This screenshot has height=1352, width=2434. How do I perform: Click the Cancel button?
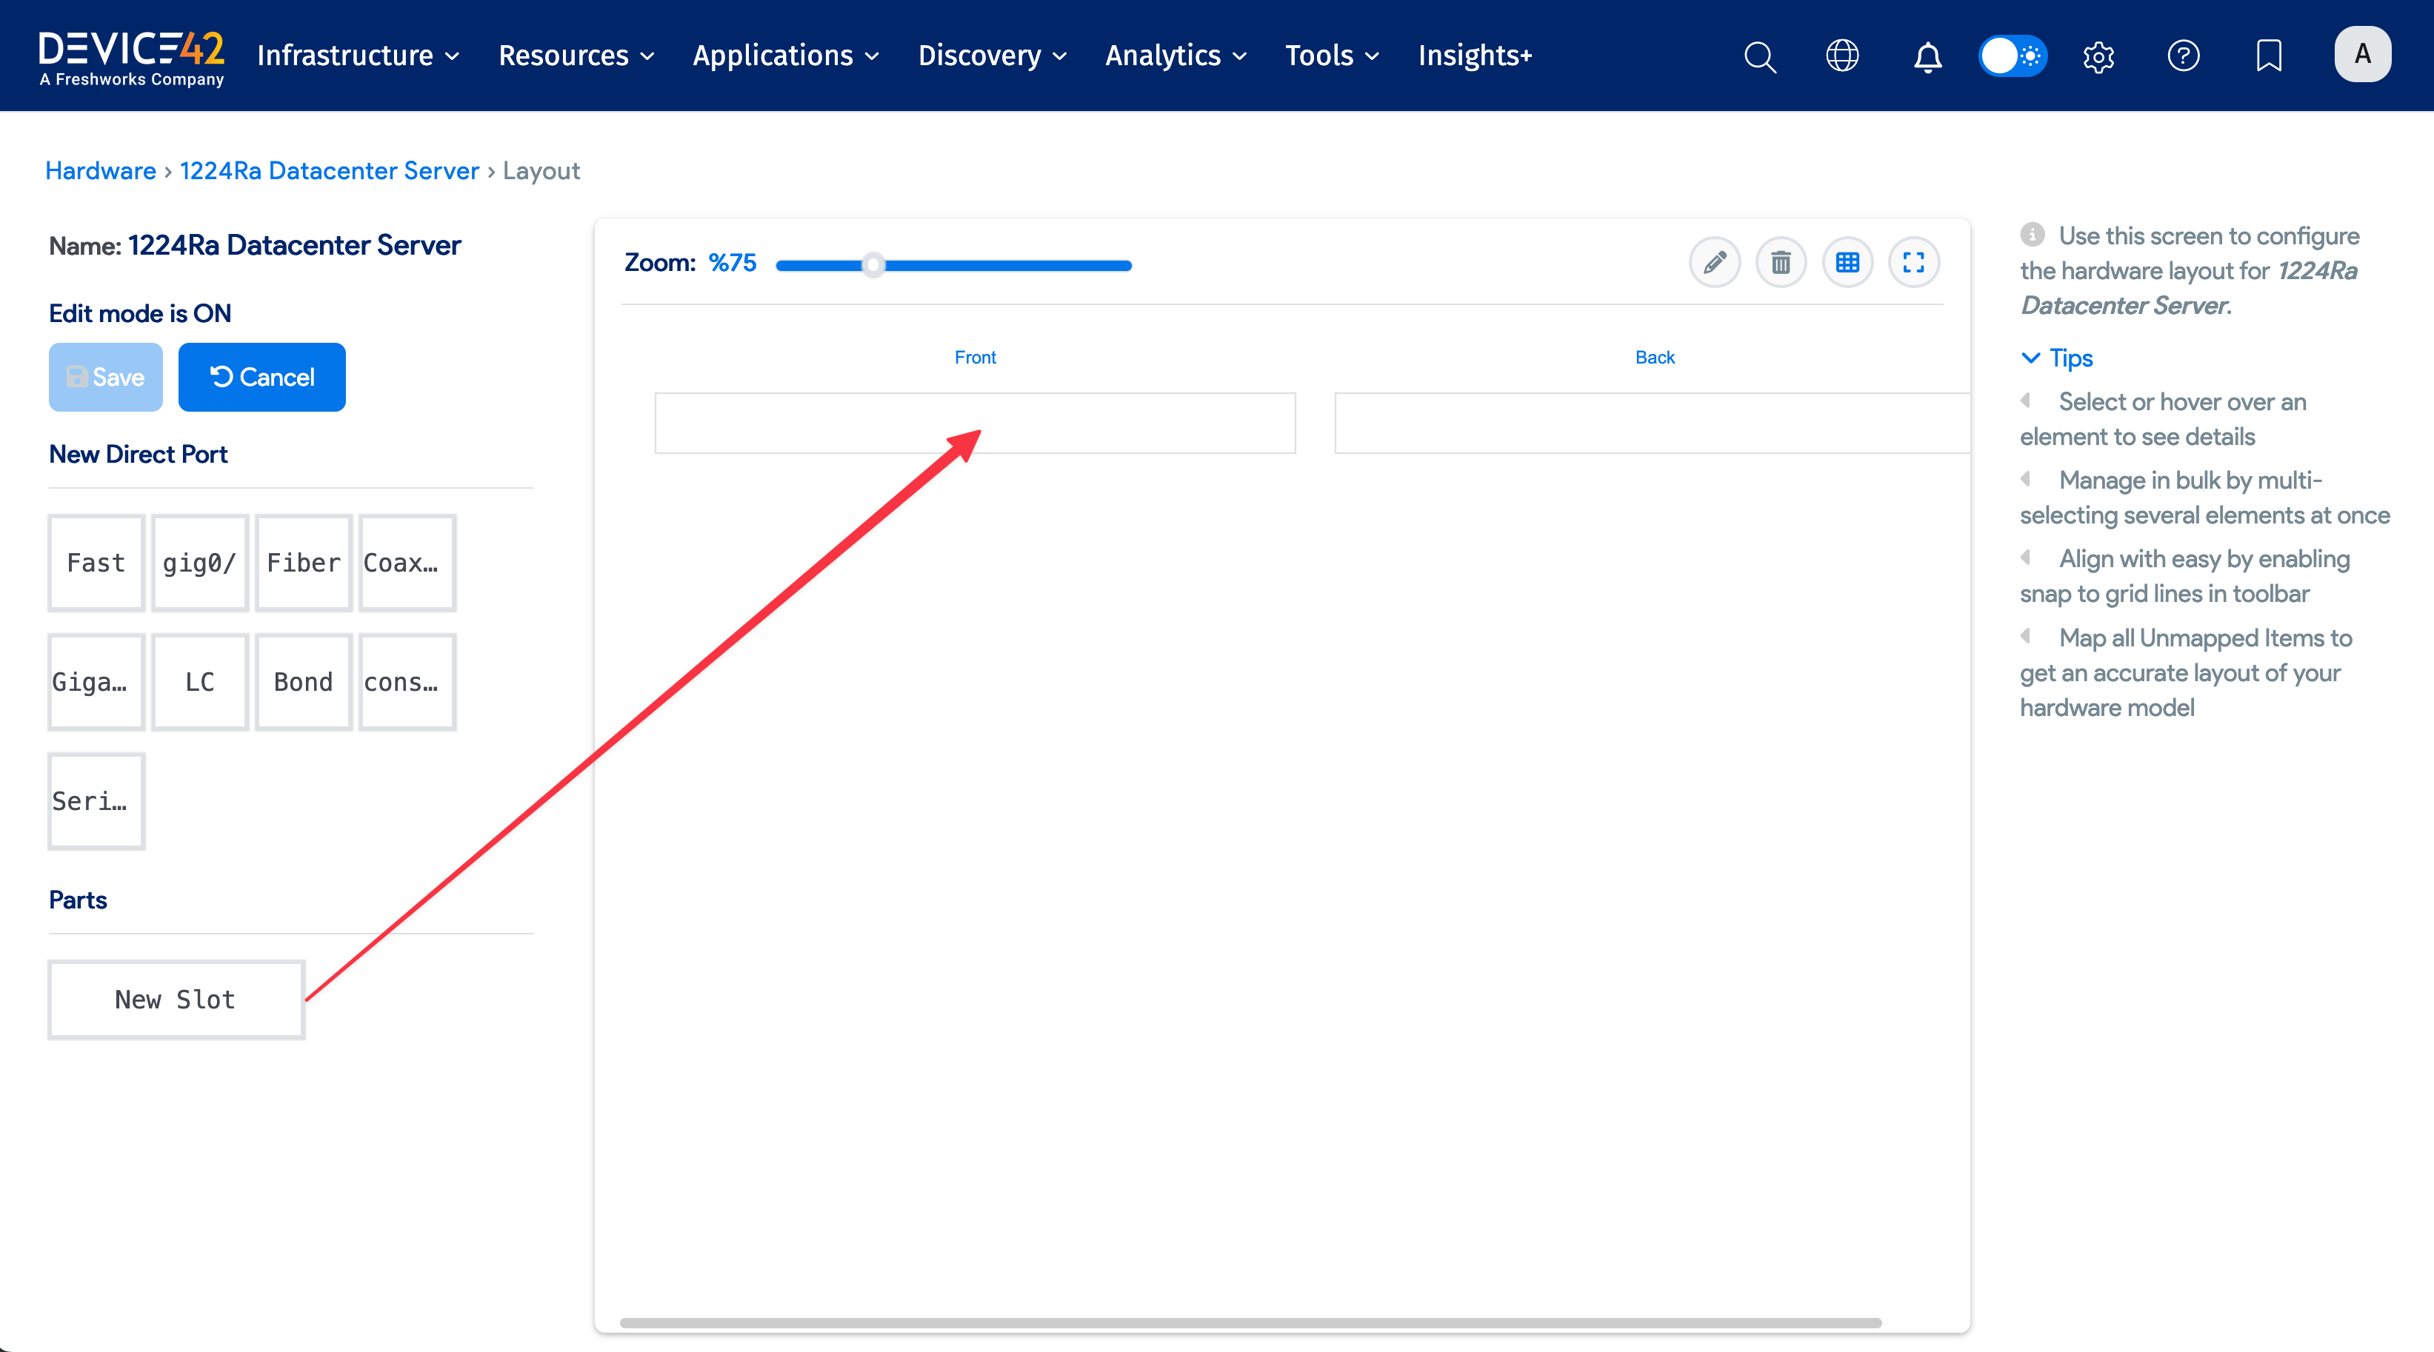(261, 377)
